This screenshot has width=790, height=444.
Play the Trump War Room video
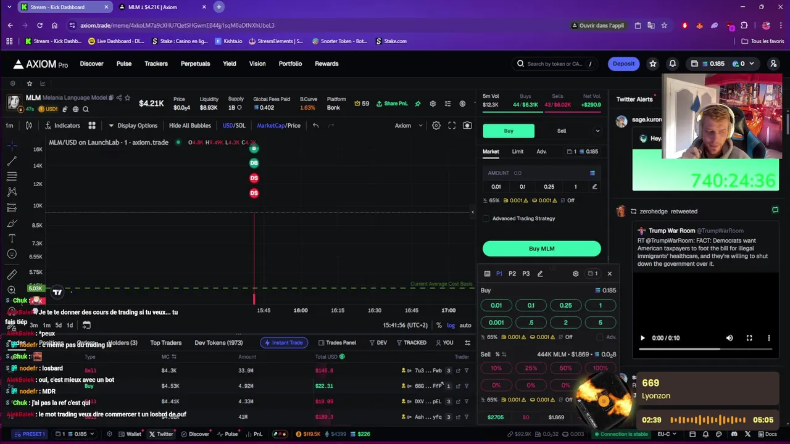(642, 338)
